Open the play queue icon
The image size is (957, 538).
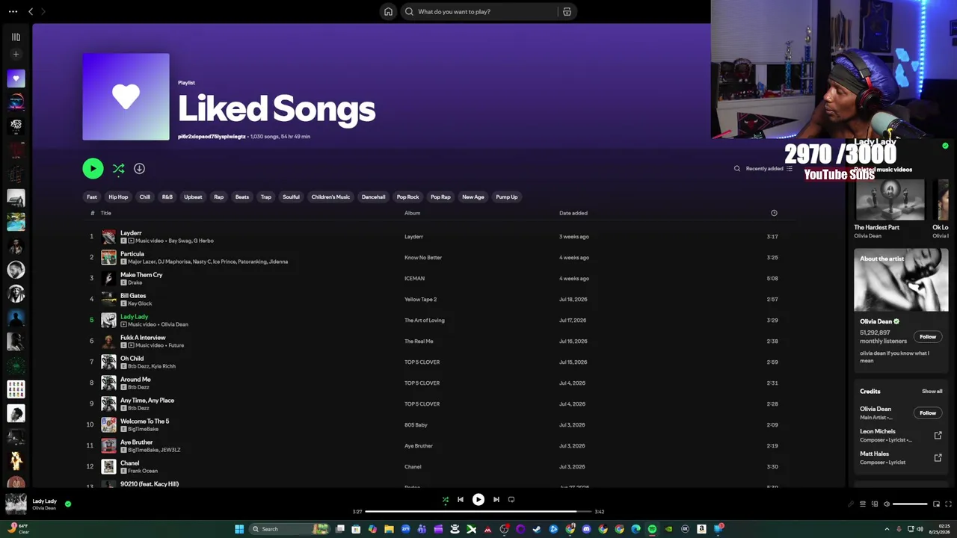[862, 504]
